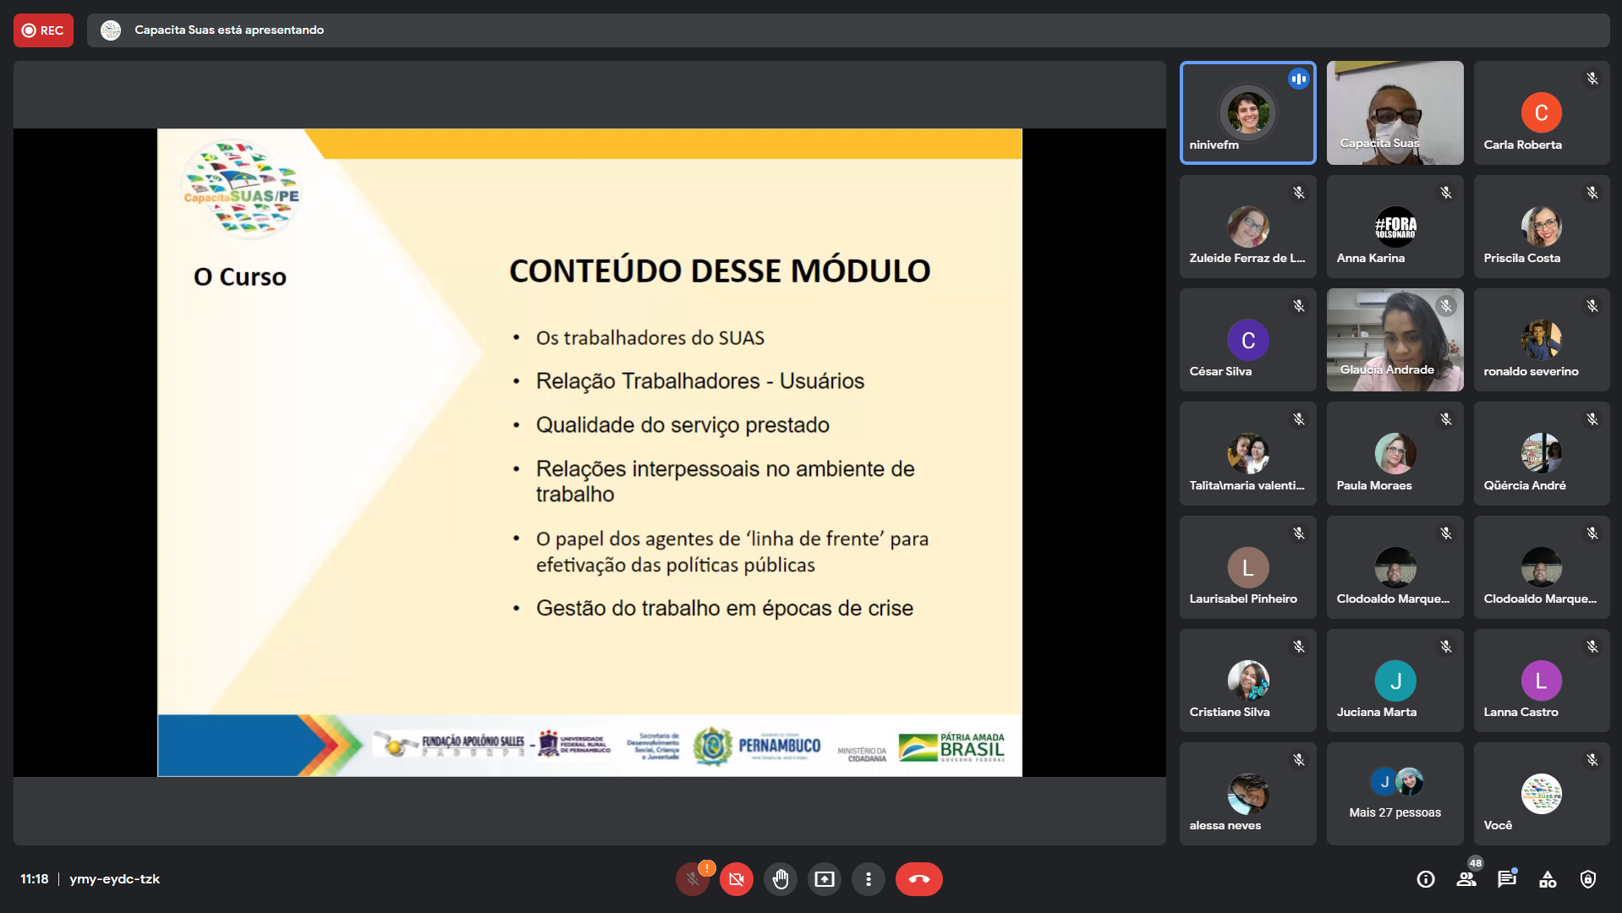Click the presented slide about Conteúdo desse Módulo

point(589,452)
